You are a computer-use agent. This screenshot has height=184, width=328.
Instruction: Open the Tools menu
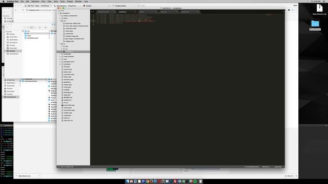pyautogui.click(x=63, y=1)
